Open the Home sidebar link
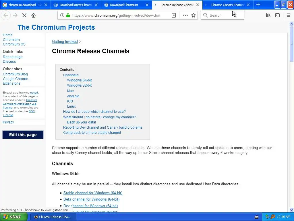Viewport: 294px width, 221px height. click(8, 35)
